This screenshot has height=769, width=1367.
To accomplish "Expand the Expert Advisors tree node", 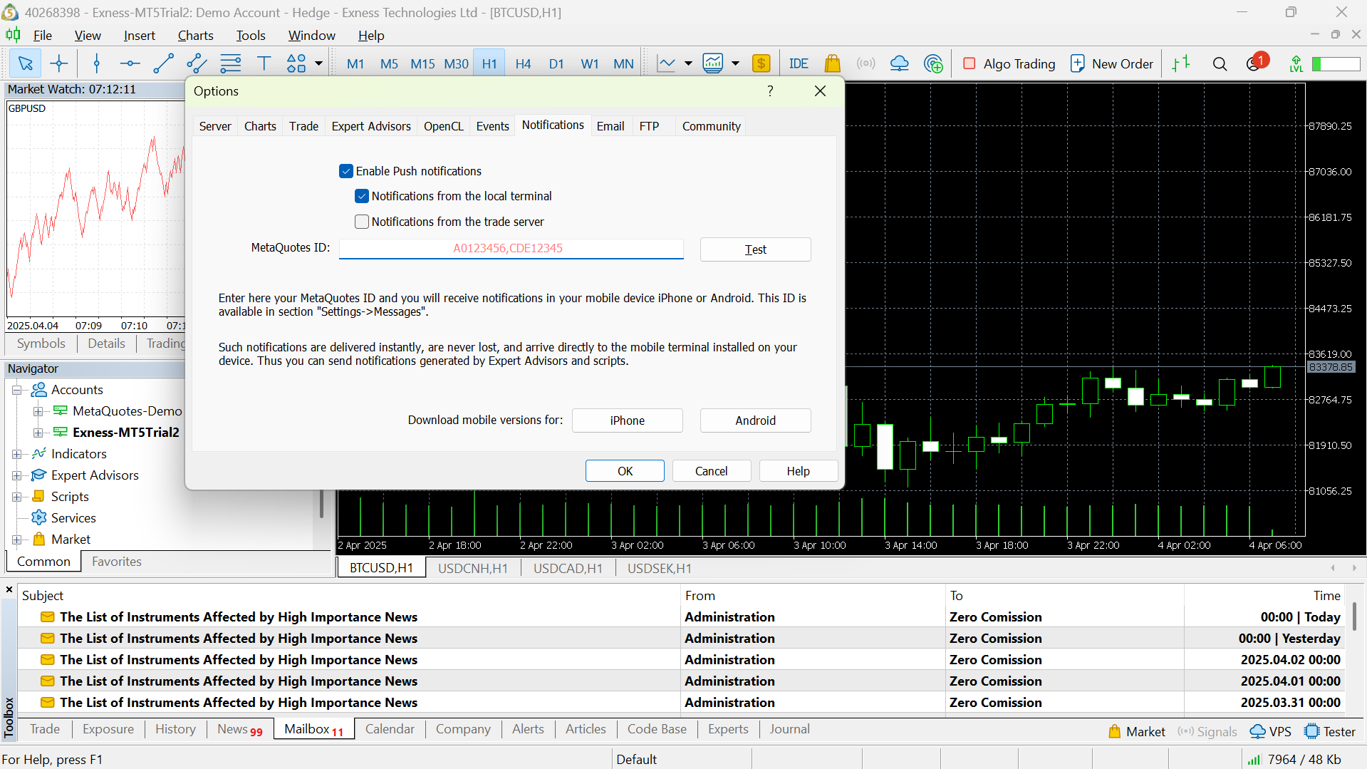I will 17,475.
